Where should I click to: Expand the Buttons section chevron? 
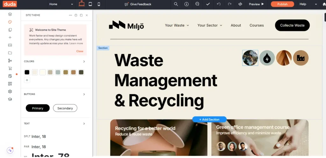tap(84, 94)
